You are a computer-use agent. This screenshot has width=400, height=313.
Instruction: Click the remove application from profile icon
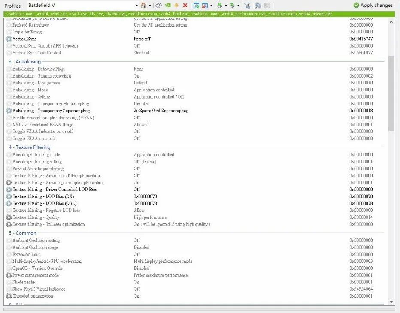tap(205, 5)
